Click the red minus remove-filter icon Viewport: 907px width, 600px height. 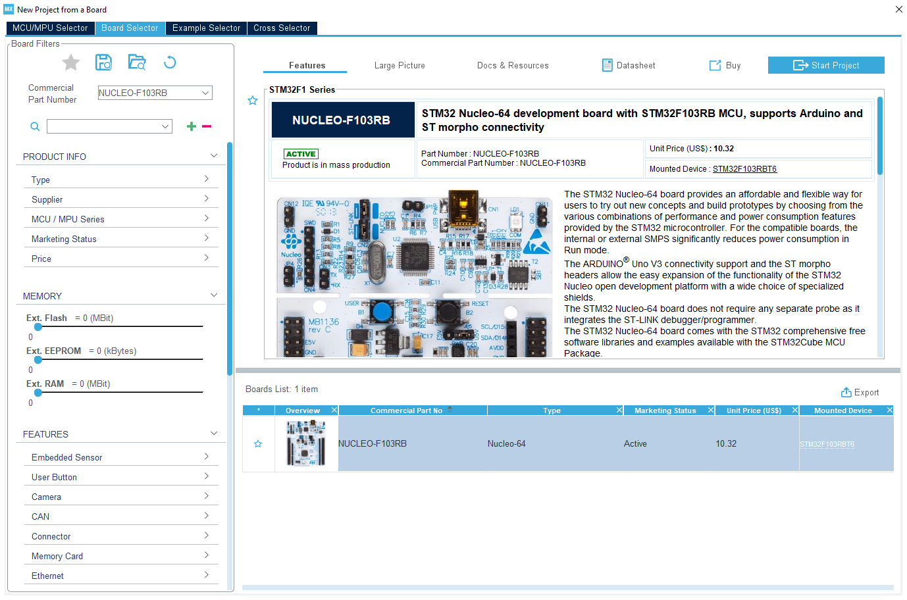click(207, 126)
